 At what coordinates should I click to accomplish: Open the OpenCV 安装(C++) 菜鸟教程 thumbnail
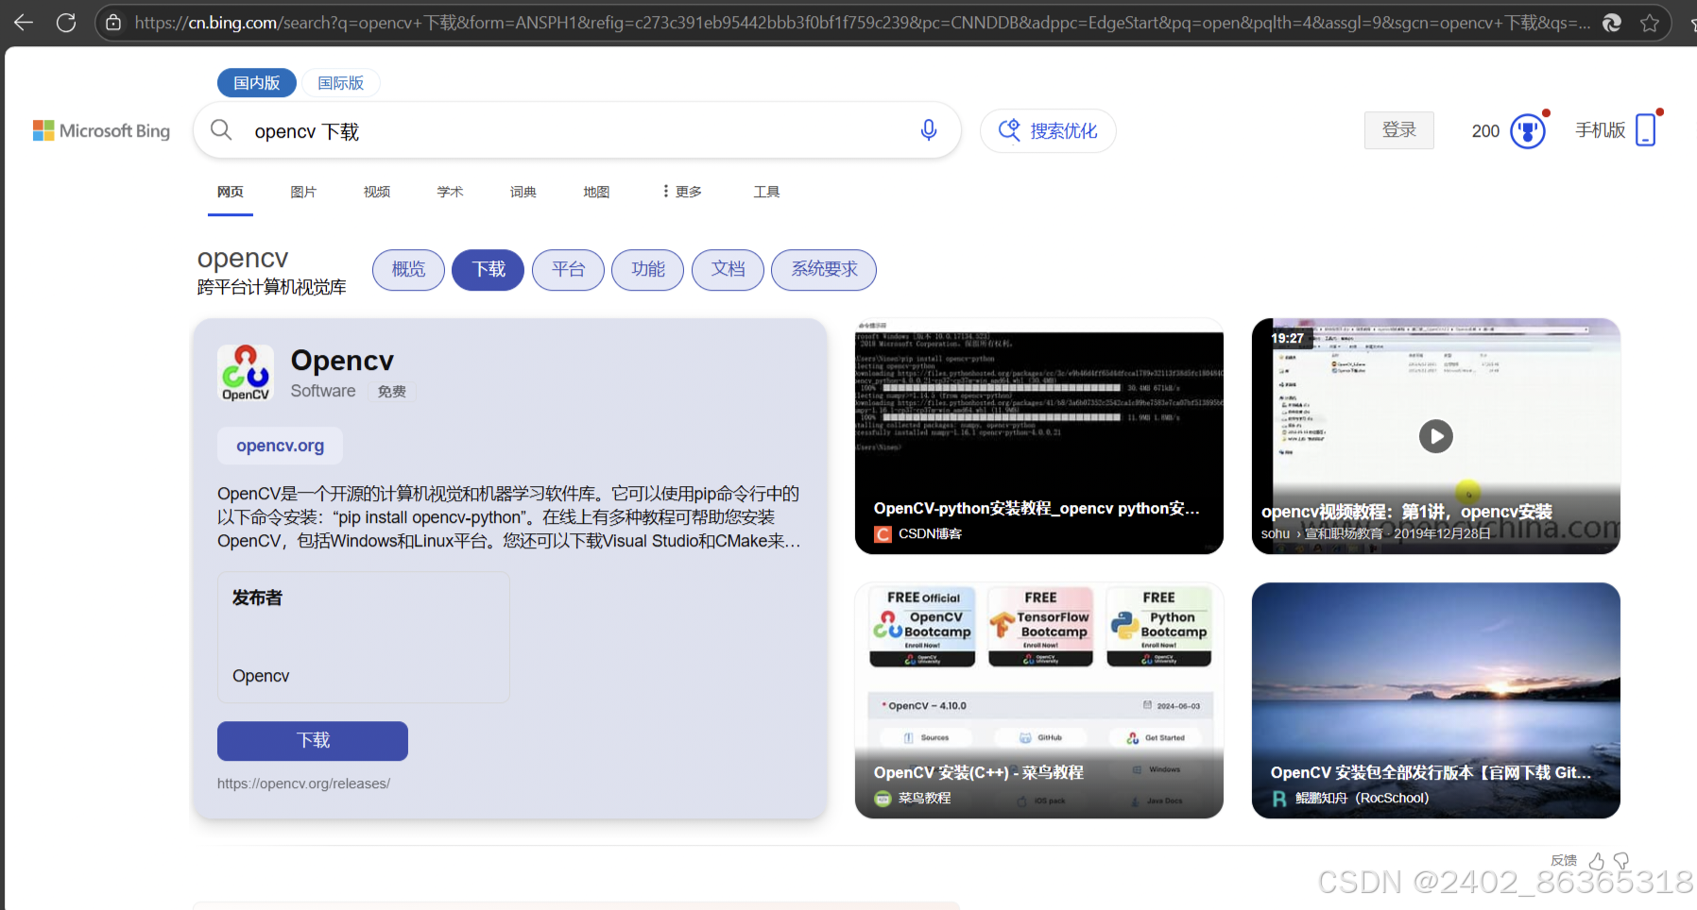tap(1039, 700)
